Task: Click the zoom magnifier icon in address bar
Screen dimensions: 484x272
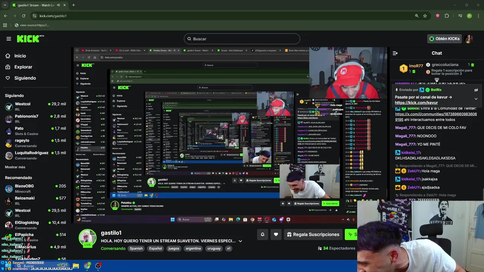Action: (x=417, y=16)
